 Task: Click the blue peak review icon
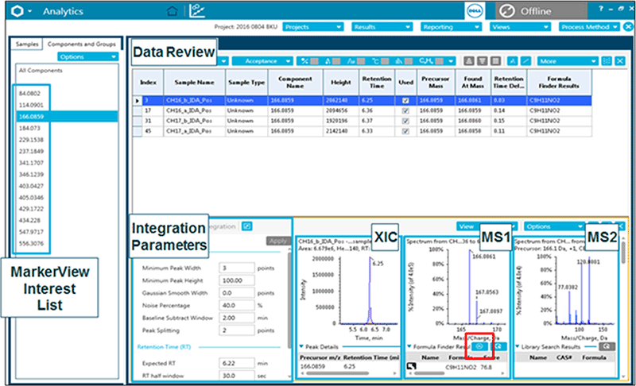513,61
